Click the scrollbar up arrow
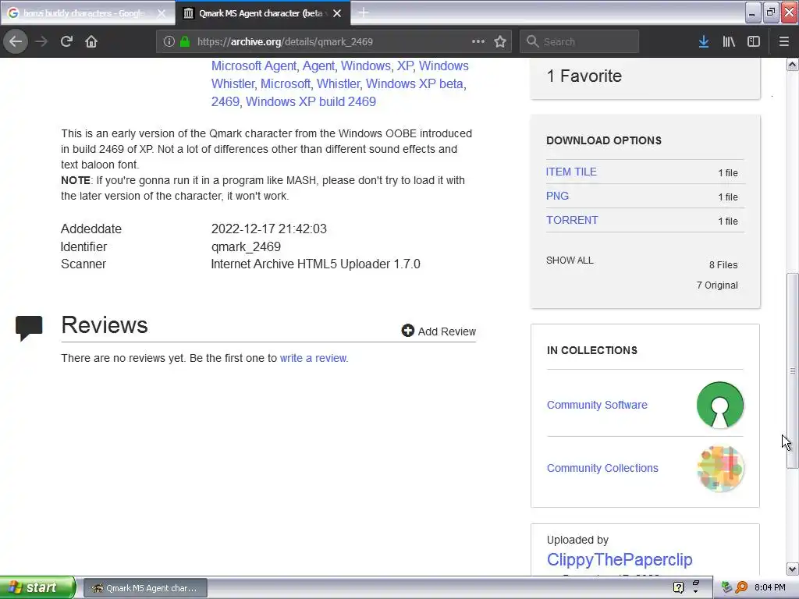 point(792,64)
